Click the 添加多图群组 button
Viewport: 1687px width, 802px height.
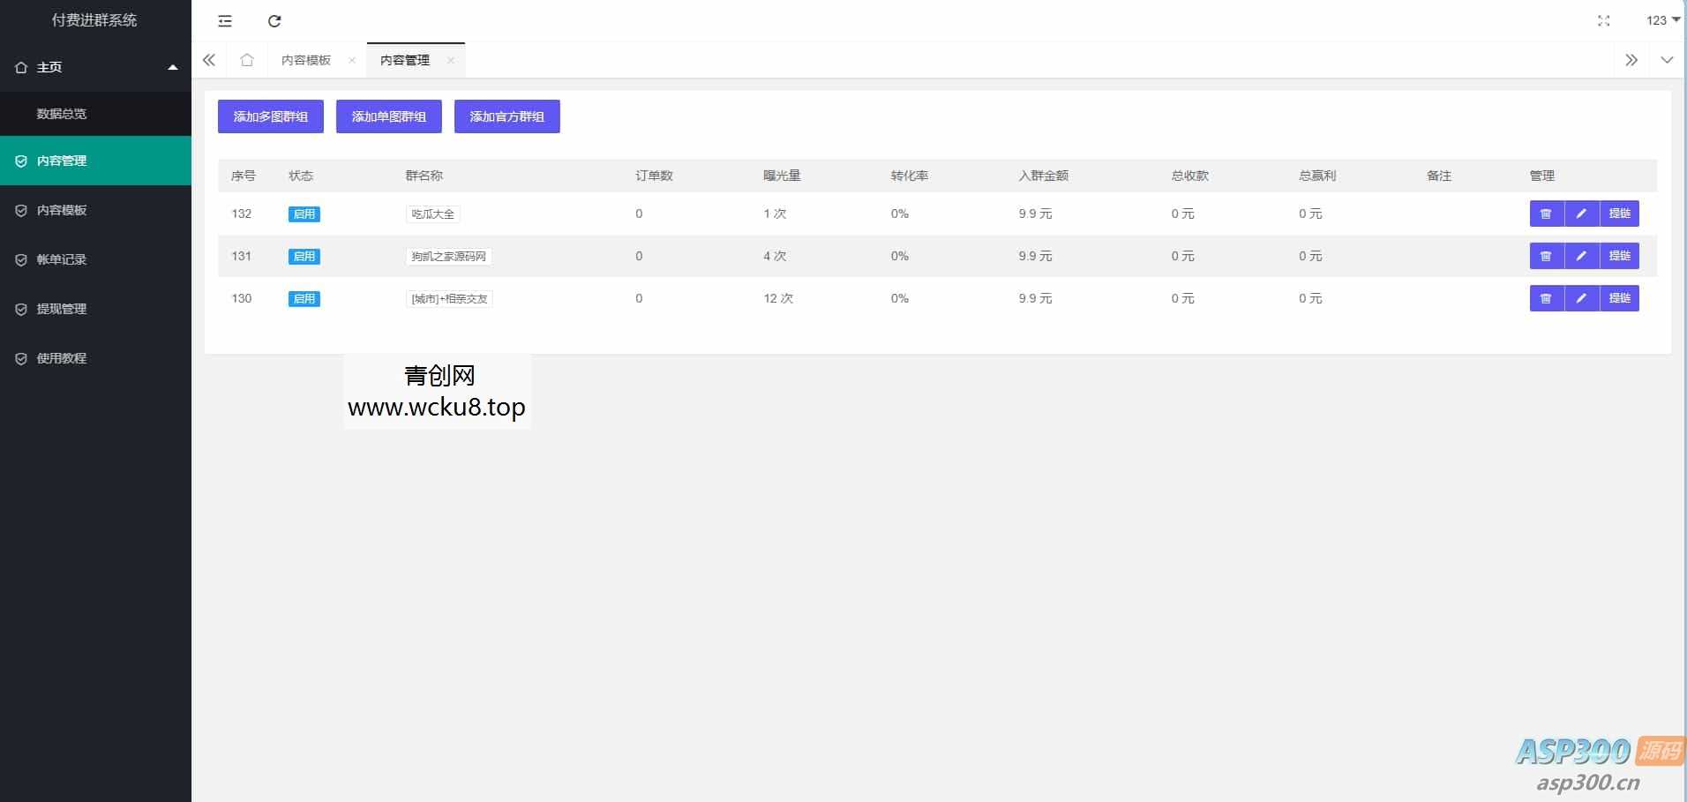pyautogui.click(x=270, y=116)
